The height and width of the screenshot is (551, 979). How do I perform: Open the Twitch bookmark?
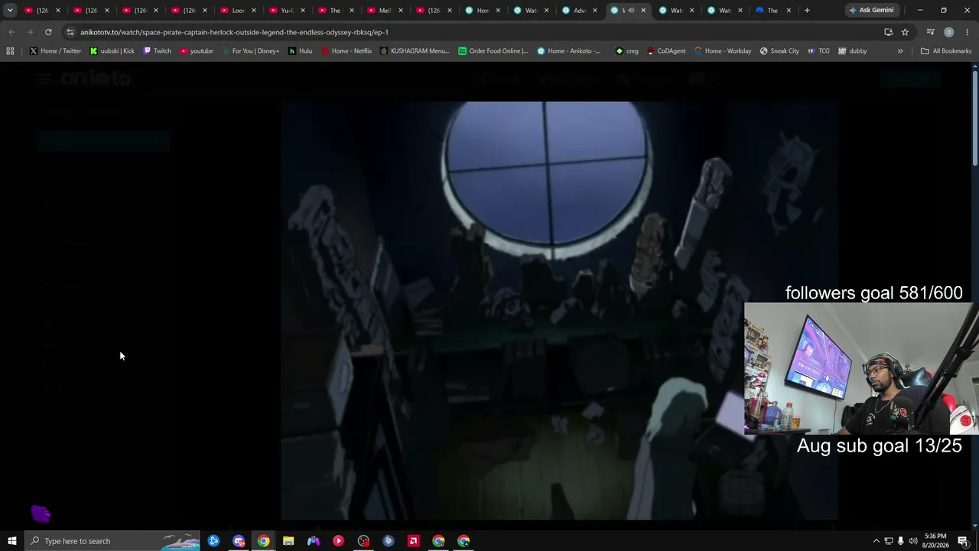pos(157,51)
